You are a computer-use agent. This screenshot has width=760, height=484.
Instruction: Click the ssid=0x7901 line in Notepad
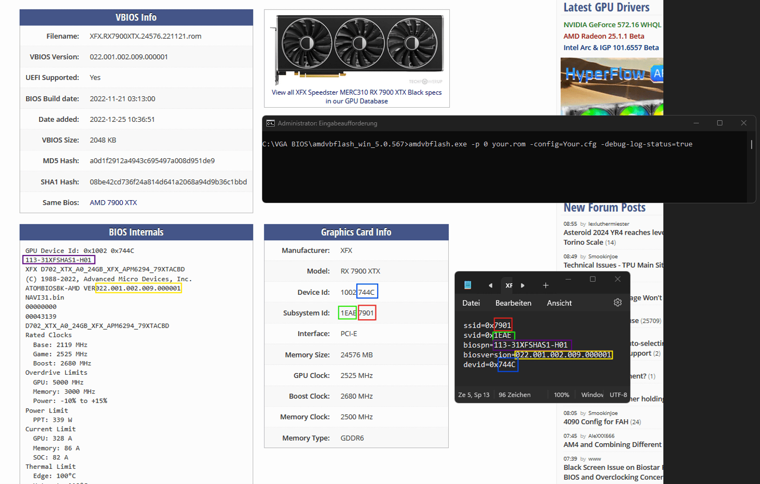click(x=487, y=325)
